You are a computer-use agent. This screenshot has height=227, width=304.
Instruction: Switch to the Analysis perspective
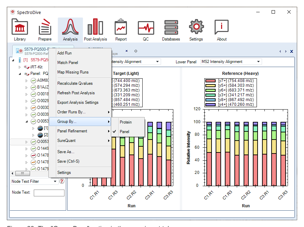click(x=70, y=30)
